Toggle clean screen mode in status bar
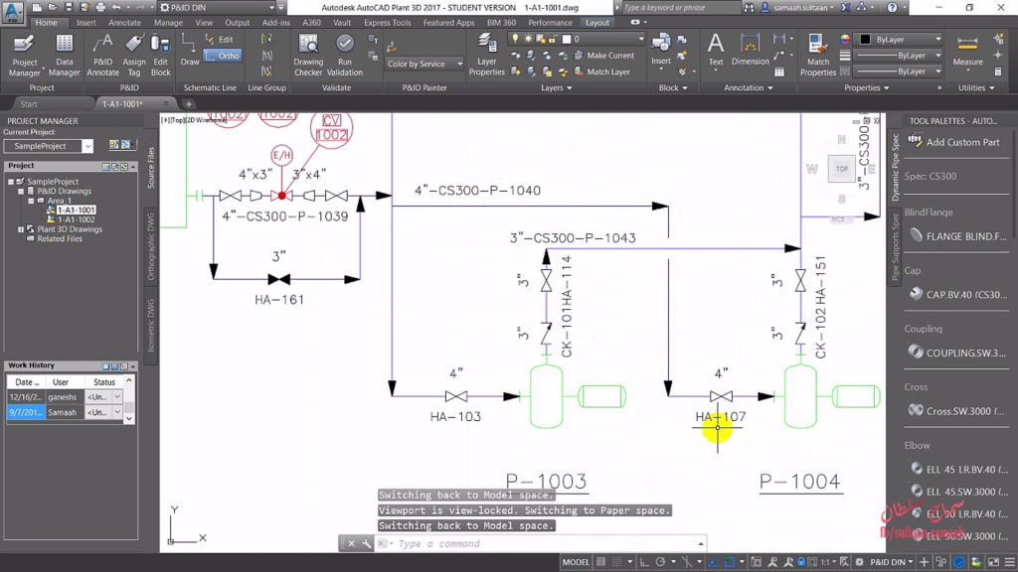The width and height of the screenshot is (1018, 572). (x=993, y=562)
